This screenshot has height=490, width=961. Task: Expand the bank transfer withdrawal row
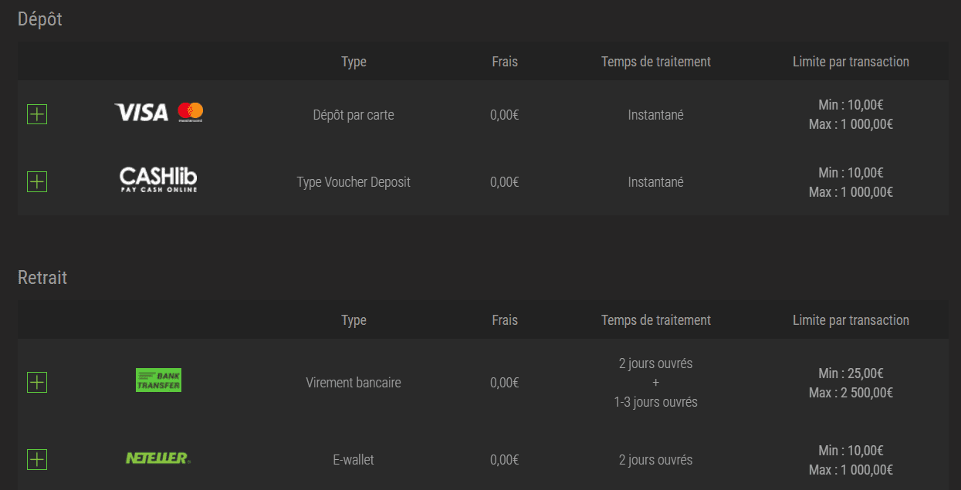coord(37,382)
